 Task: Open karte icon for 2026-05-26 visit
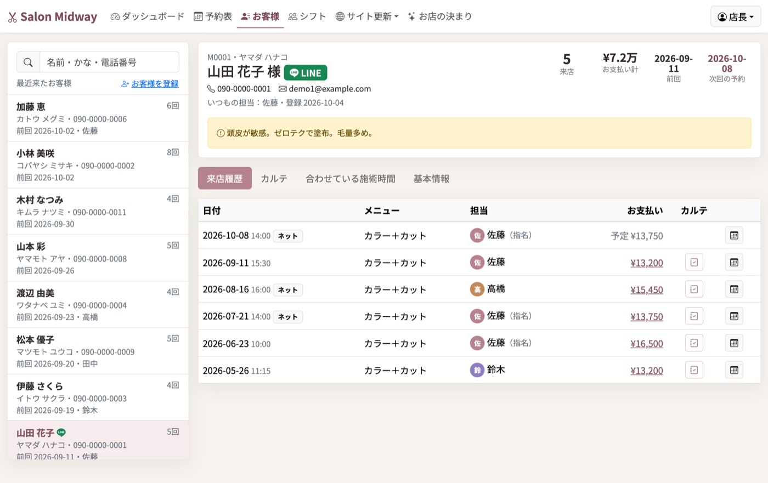coord(694,370)
